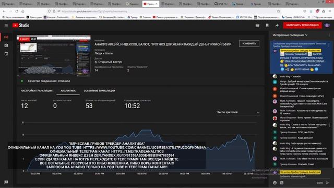Screen dimensions: 334x188
Task: Go back with browser back arrow
Action: pos(4,11)
